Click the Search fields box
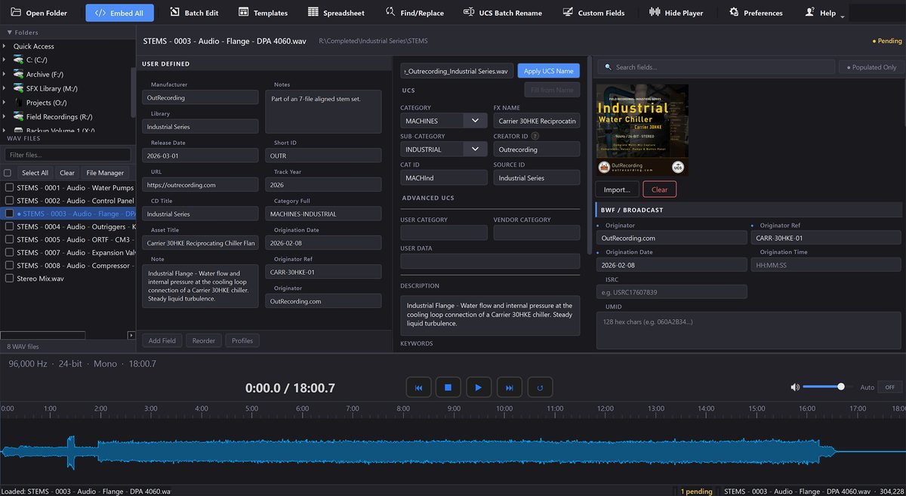This screenshot has height=496, width=906. click(716, 67)
